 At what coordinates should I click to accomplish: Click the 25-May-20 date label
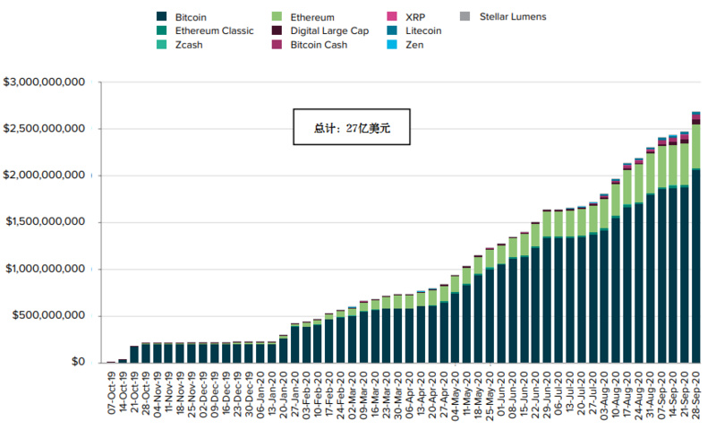(x=490, y=396)
